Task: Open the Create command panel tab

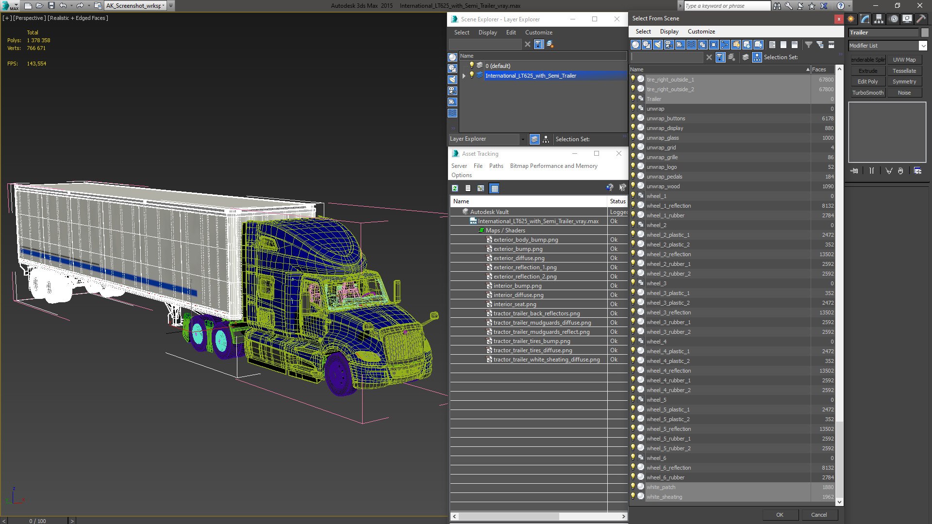Action: coord(851,19)
